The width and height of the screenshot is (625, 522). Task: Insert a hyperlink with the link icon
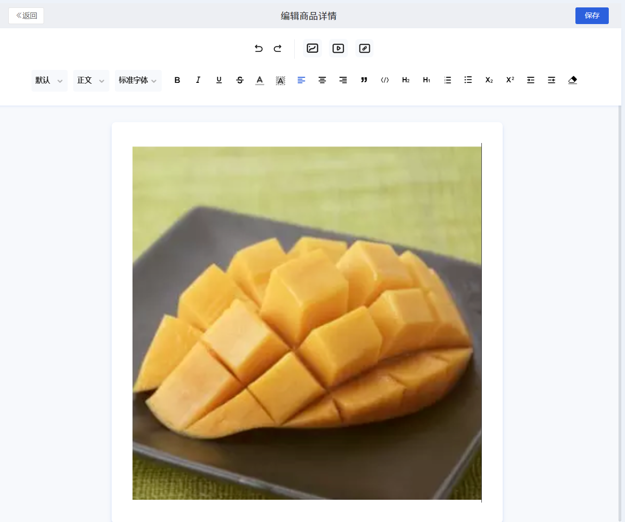365,48
